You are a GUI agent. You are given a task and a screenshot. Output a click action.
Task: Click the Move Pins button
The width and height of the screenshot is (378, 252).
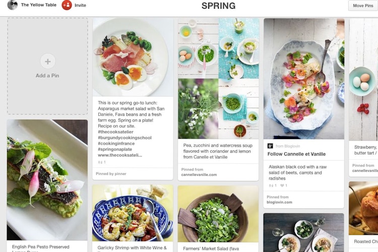pyautogui.click(x=363, y=6)
